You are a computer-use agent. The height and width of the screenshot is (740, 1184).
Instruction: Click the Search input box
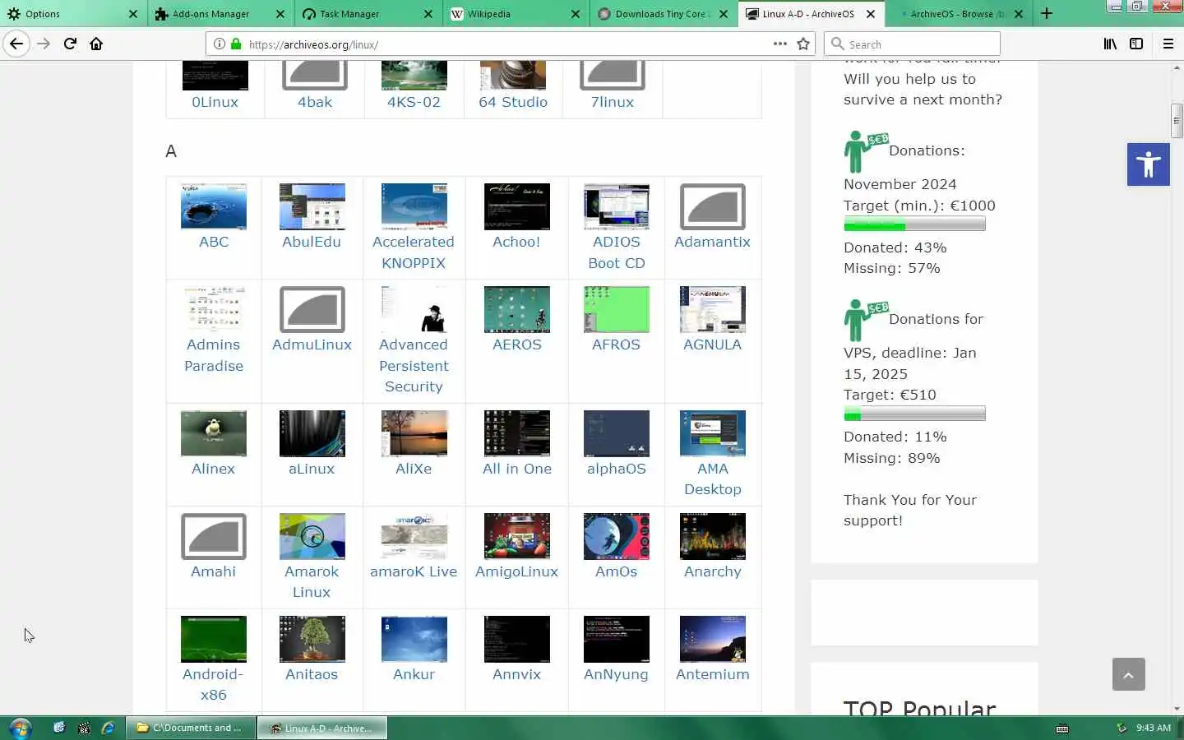coord(913,44)
